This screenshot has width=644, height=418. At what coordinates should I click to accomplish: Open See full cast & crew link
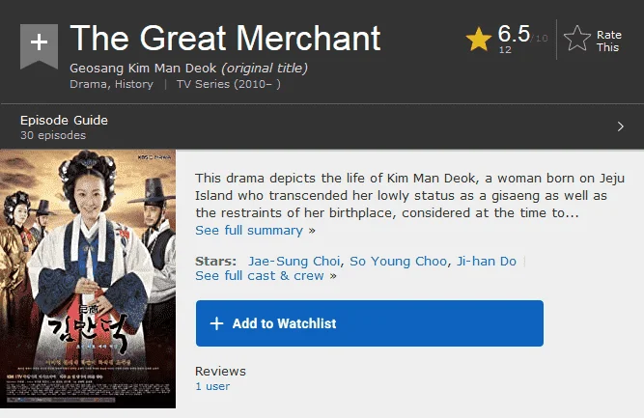click(260, 276)
